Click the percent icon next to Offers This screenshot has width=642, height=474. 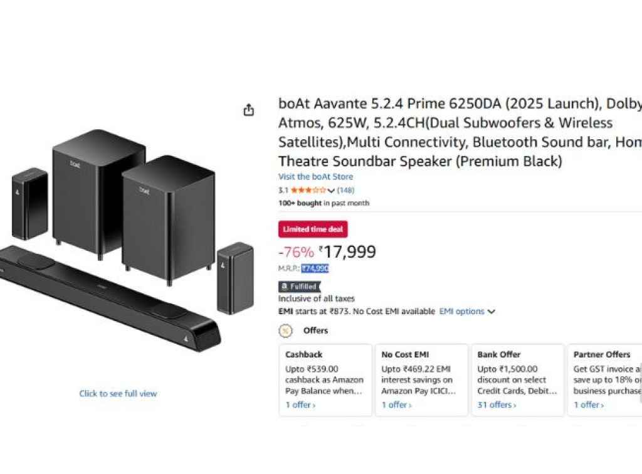(285, 330)
